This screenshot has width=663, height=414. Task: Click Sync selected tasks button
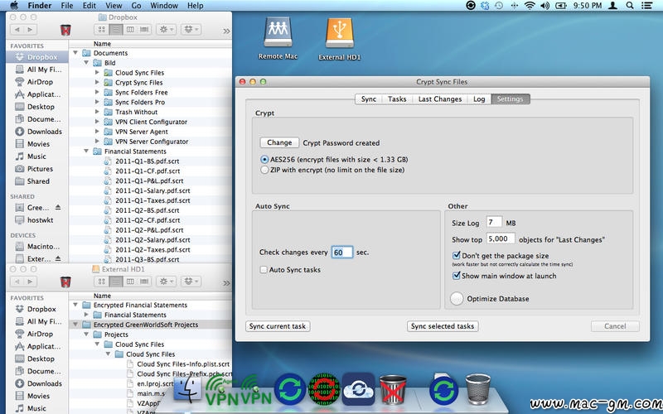(x=443, y=326)
